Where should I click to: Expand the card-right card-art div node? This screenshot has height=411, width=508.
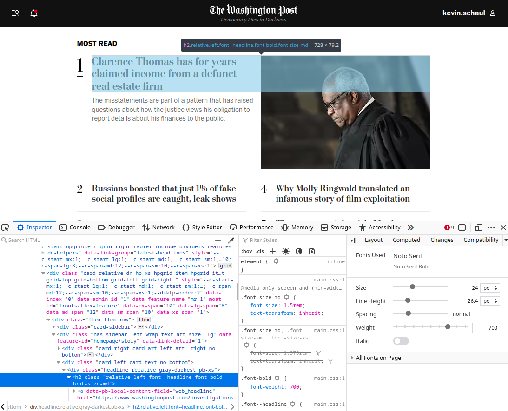(59, 349)
